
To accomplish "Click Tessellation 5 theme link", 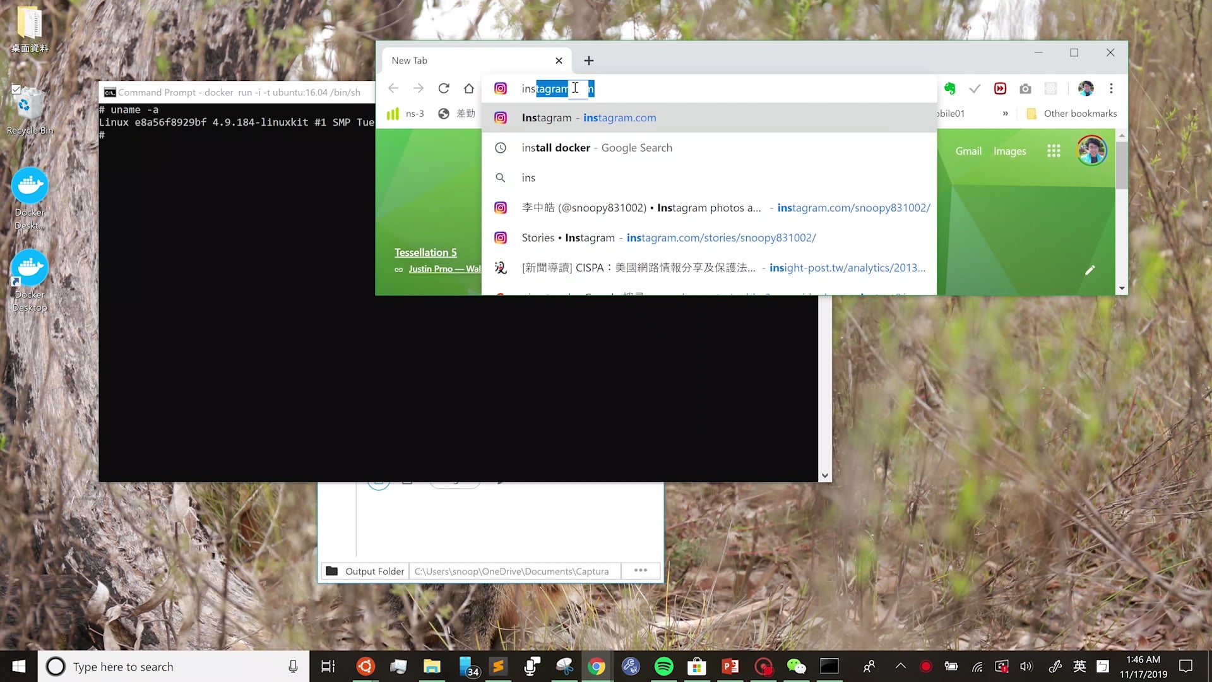I will [x=425, y=253].
